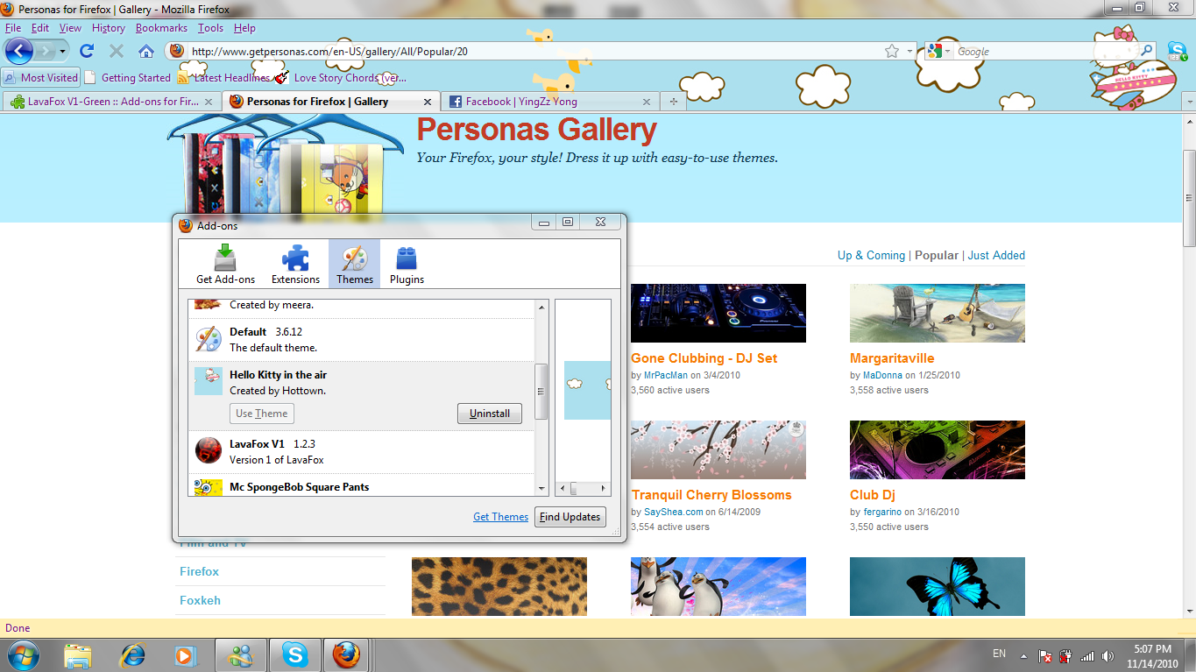
Task: Click the Google search input field
Action: click(x=1045, y=52)
